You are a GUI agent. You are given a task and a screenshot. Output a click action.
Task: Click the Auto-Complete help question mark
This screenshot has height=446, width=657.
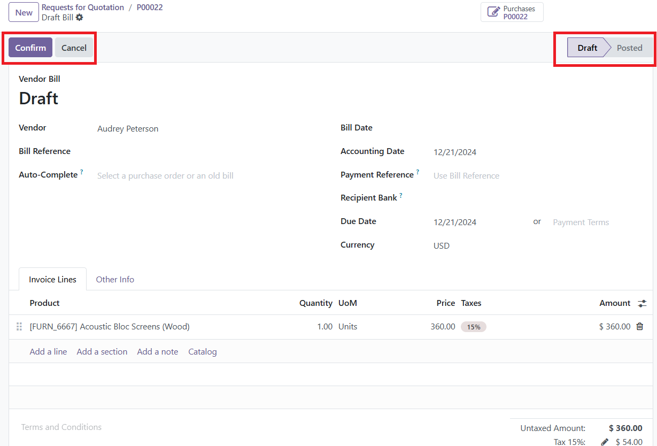82,172
